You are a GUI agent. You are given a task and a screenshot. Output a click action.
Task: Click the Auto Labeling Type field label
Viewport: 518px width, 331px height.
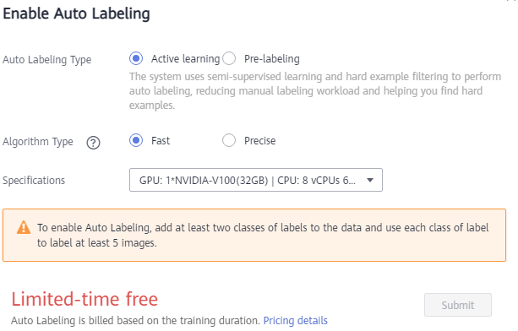47,60
